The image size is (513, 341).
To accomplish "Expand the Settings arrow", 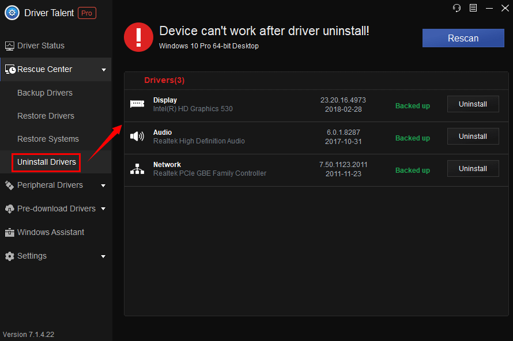I will click(x=103, y=256).
